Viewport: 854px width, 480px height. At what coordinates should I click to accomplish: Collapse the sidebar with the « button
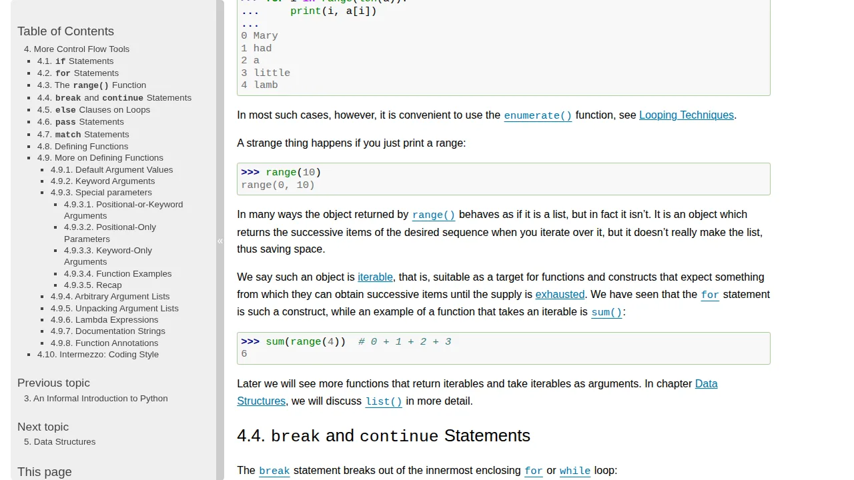pos(220,241)
